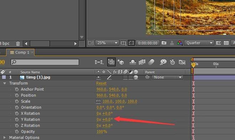Expand Material Options group
Viewport: 235px width, 140px height.
(5, 138)
